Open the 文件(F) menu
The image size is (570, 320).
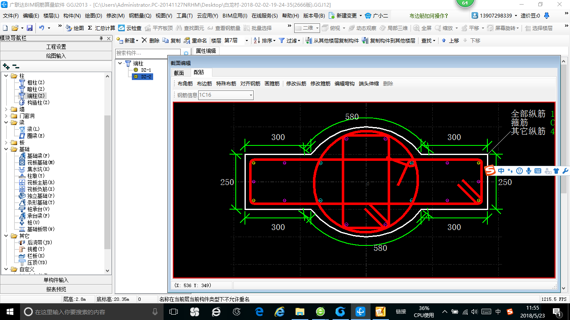pos(11,16)
